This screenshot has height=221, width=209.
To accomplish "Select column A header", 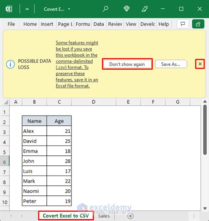I will click(x=16, y=102).
